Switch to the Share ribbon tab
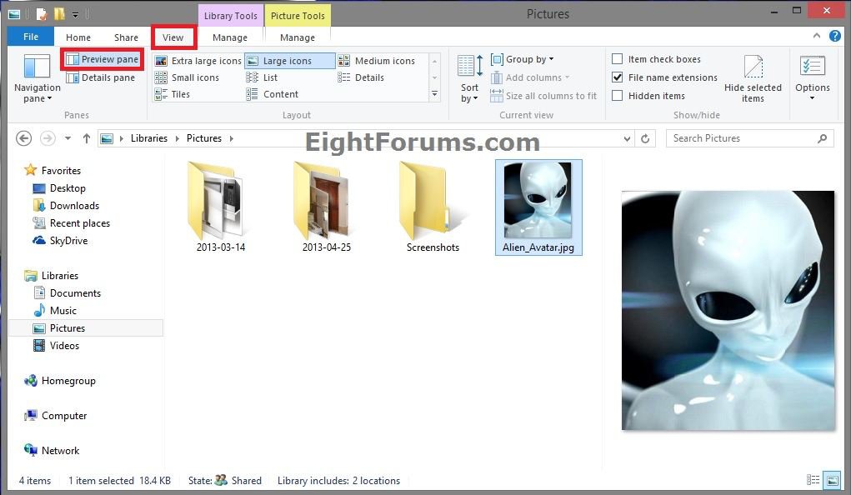Viewport: 851px width, 495px height. pos(126,37)
